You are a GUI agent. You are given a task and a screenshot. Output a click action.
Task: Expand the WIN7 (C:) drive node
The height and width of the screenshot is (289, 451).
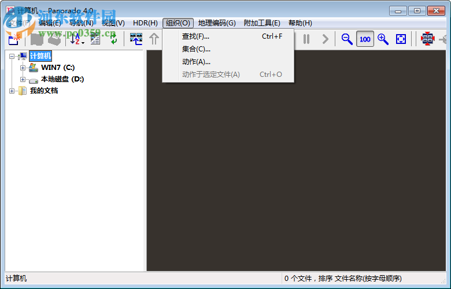[23, 68]
